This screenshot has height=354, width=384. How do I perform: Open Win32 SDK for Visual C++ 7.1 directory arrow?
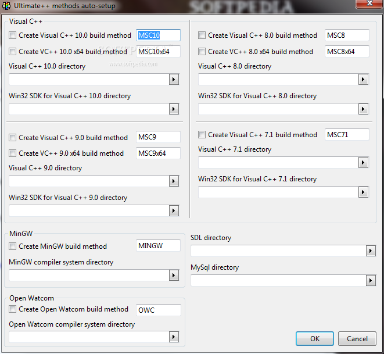click(x=363, y=192)
